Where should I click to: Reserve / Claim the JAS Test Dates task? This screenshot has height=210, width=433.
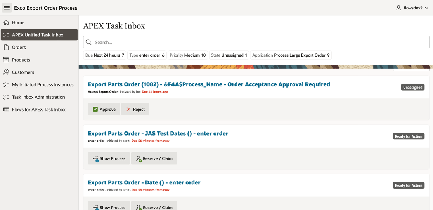(x=154, y=158)
